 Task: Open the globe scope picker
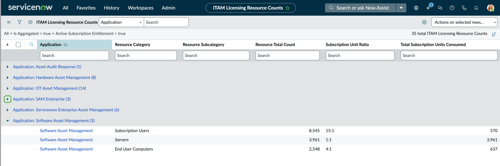coord(416,8)
